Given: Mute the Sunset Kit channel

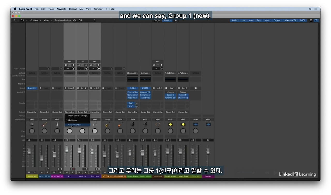Looking at the screenshot, I should click(x=29, y=172).
